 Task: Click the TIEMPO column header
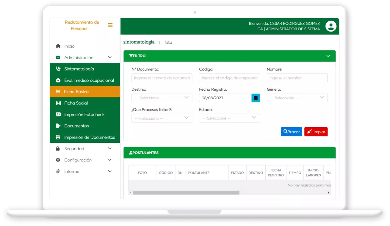click(295, 173)
